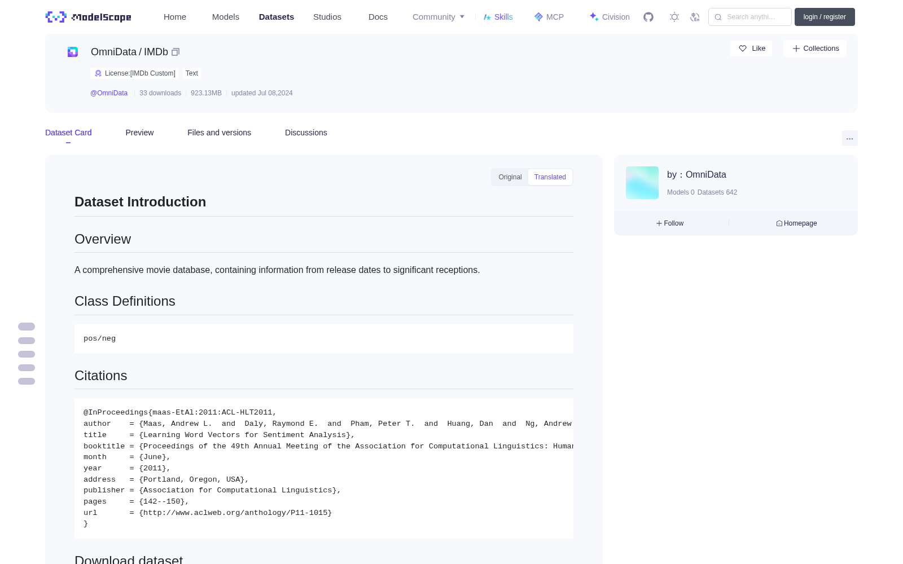The width and height of the screenshot is (903, 564).
Task: Copy the OmniData/IMDb dataset name
Action: pos(176,52)
